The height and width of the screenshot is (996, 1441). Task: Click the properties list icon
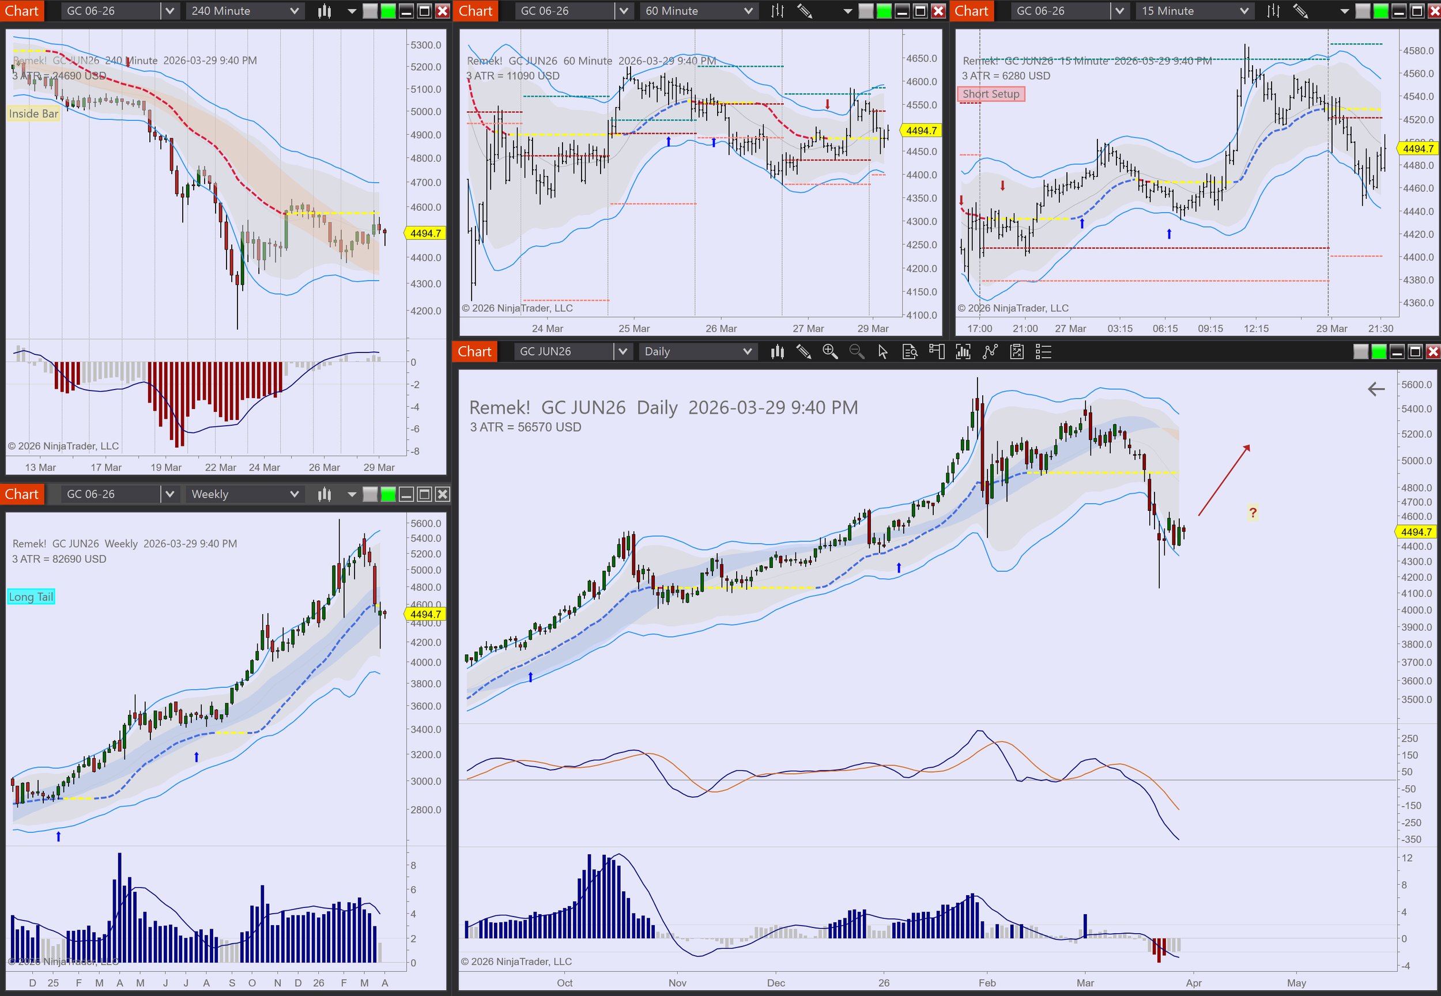pos(1043,352)
